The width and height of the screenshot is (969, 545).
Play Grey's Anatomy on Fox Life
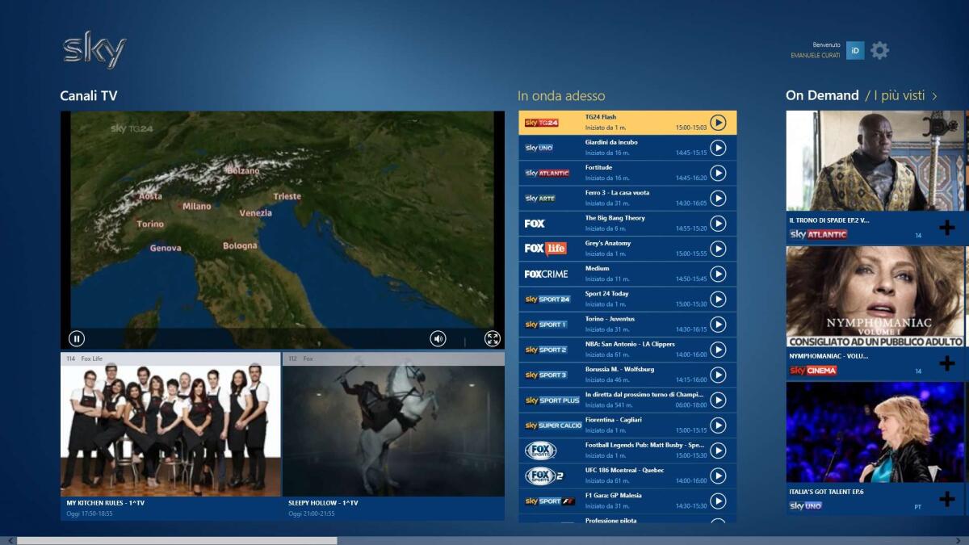pyautogui.click(x=719, y=248)
